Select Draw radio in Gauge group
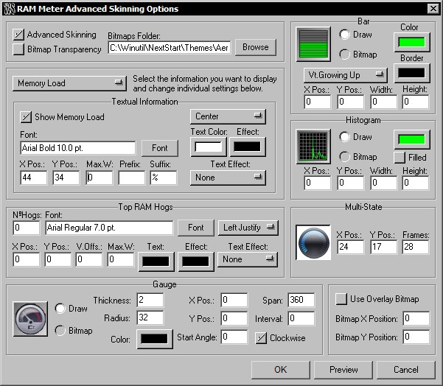The width and height of the screenshot is (443, 386). pyautogui.click(x=60, y=309)
